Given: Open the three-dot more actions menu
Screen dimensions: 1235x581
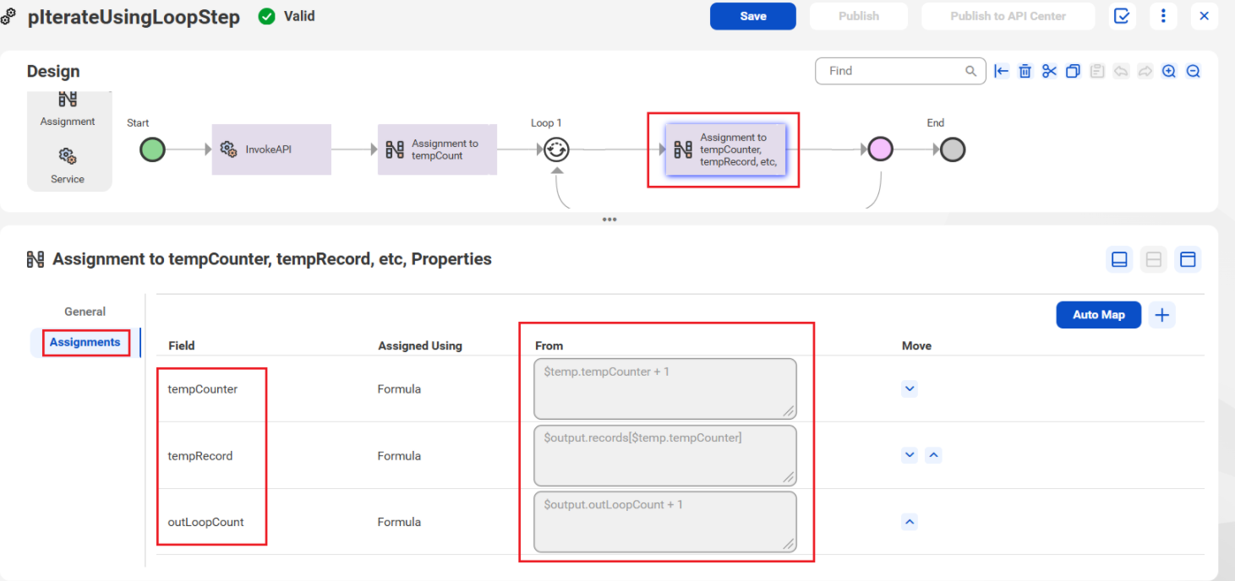Looking at the screenshot, I should point(1163,16).
